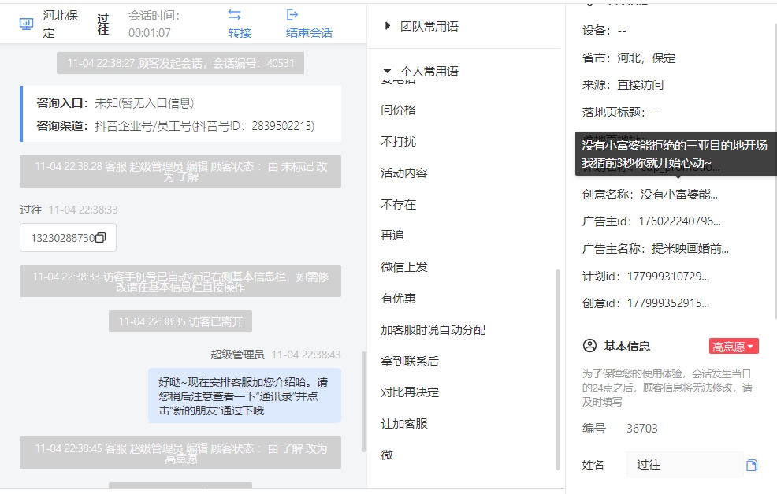The height and width of the screenshot is (494, 777).
Task: Select the 不存在 quick phrase
Action: (399, 204)
